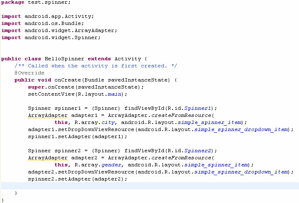
Task: Click the @Override annotation
Action: (x=30, y=73)
